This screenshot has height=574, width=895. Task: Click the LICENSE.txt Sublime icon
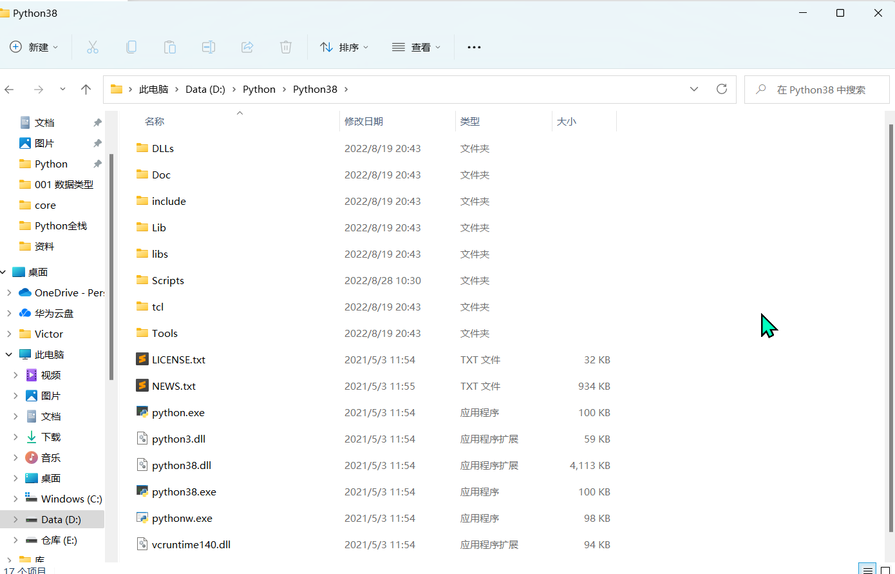pyautogui.click(x=142, y=359)
